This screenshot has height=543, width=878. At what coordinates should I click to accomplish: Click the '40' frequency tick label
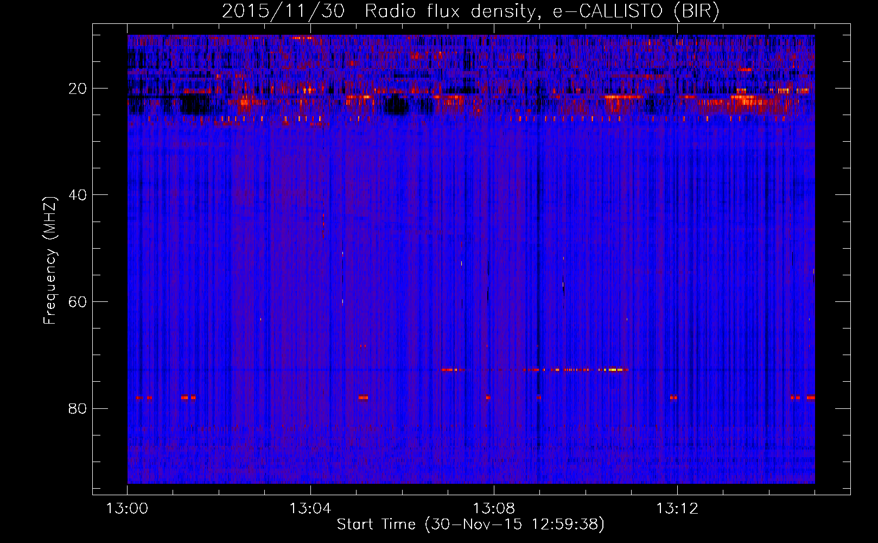click(x=78, y=195)
